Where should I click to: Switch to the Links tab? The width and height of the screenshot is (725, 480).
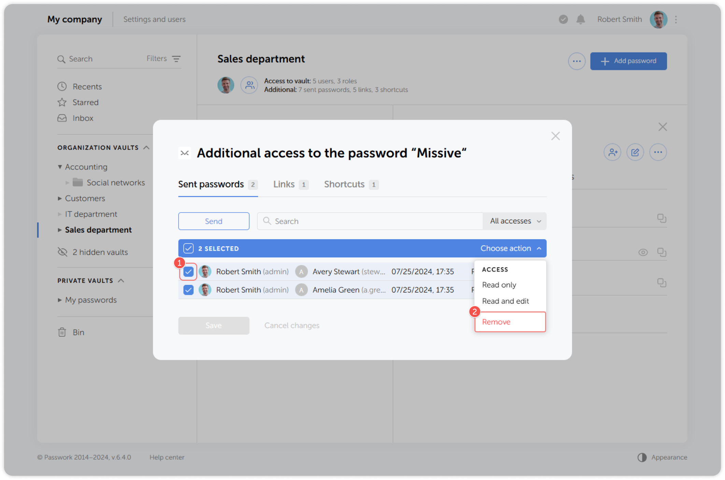click(284, 184)
